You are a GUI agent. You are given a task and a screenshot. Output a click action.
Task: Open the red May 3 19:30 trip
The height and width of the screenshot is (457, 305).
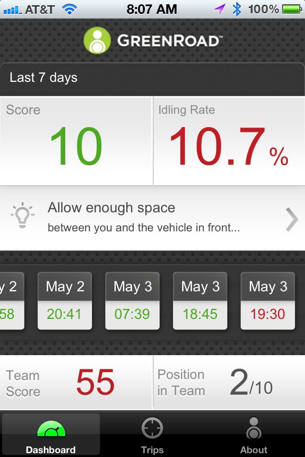(267, 300)
